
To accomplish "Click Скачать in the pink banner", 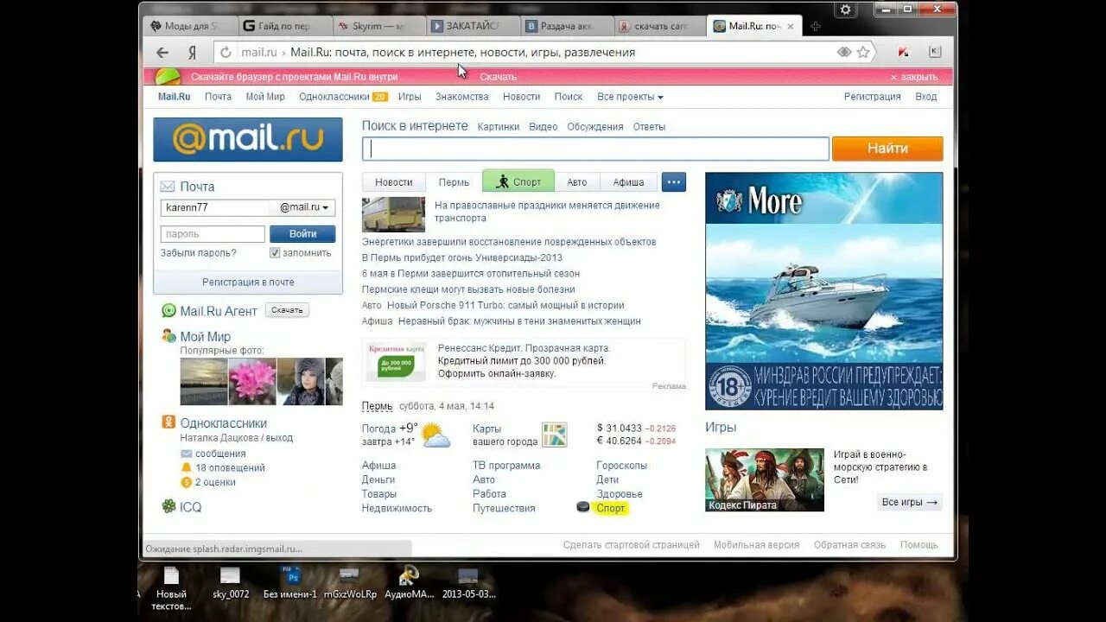I will [498, 77].
